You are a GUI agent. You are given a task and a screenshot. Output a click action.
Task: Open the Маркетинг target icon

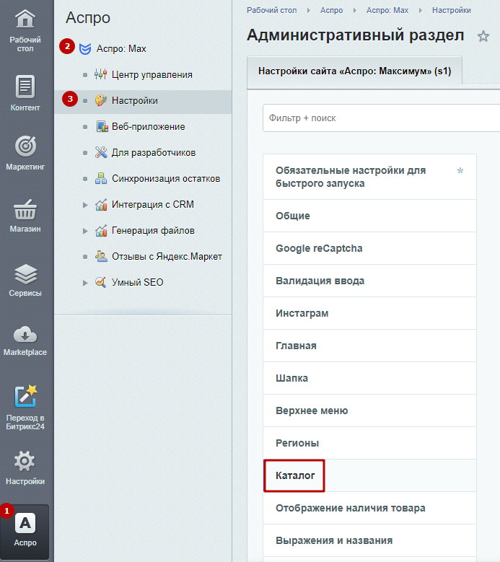pos(25,146)
